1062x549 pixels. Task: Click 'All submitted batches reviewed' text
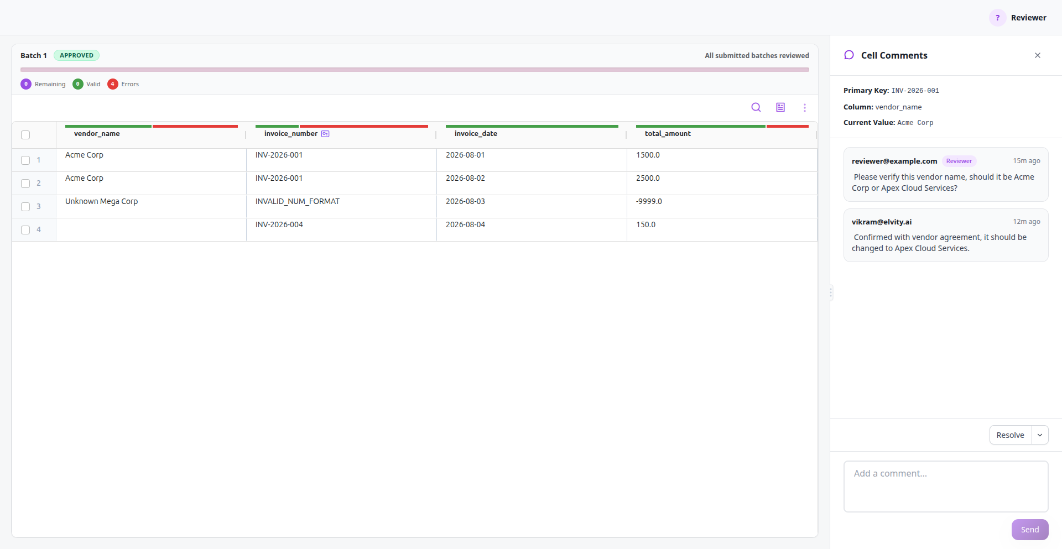point(757,55)
